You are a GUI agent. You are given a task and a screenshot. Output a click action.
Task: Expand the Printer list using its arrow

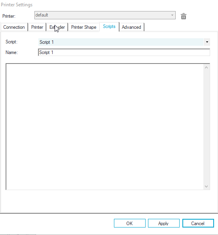tap(172, 15)
